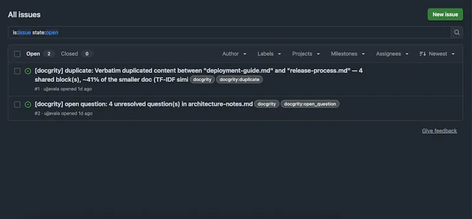Click the New issue button
Screen dimensions: 472x219
445,14
